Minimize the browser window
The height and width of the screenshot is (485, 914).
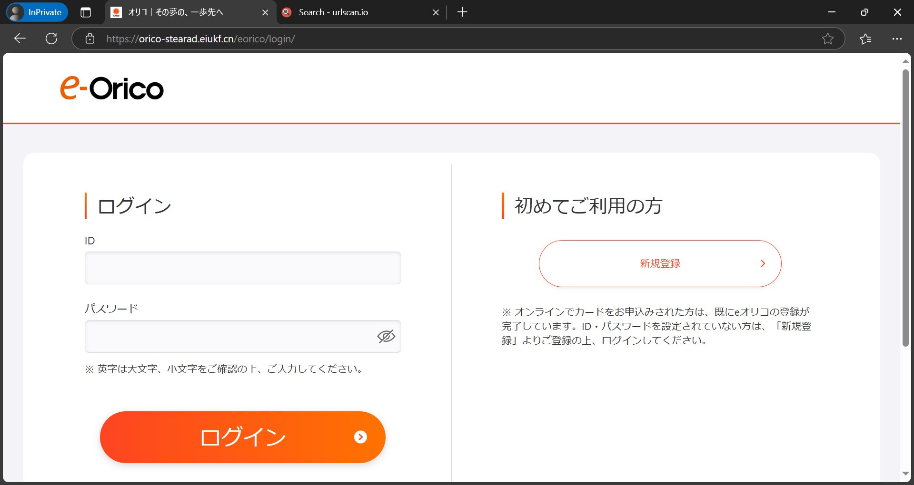tap(832, 12)
